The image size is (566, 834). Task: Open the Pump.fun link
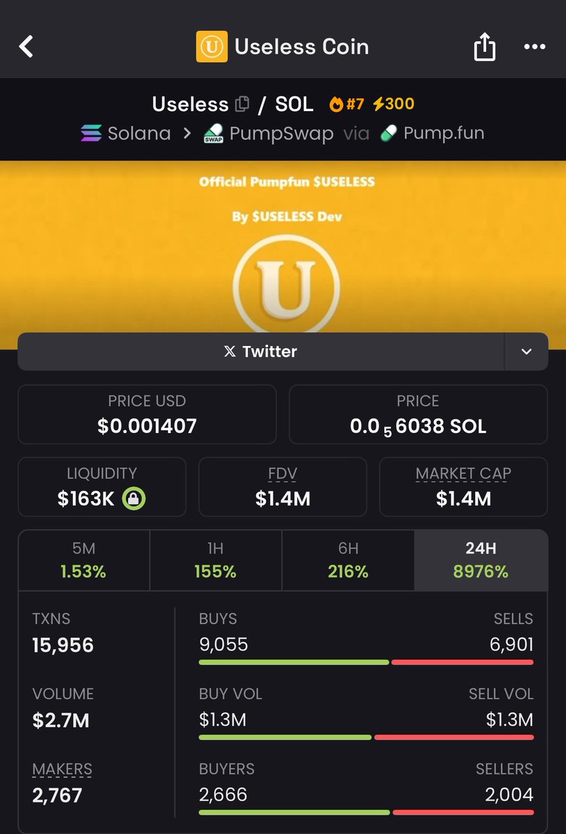coord(432,133)
